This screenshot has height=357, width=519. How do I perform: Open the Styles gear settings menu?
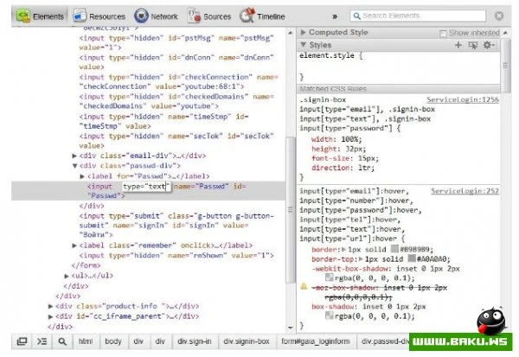click(x=488, y=45)
